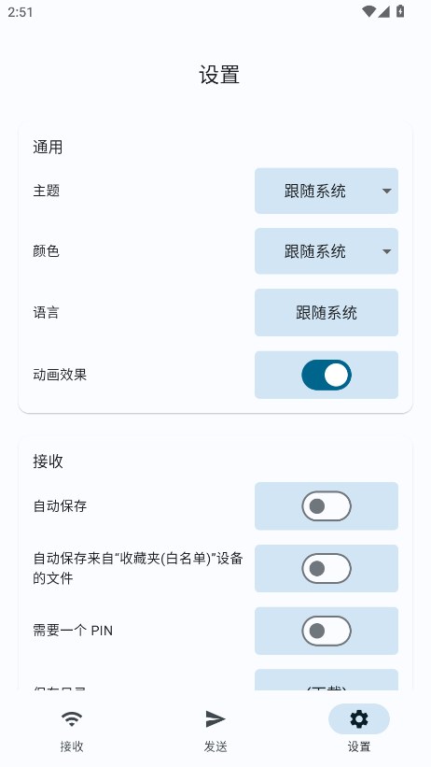
Task: Disable the 动画效果 switch
Action: 327,375
